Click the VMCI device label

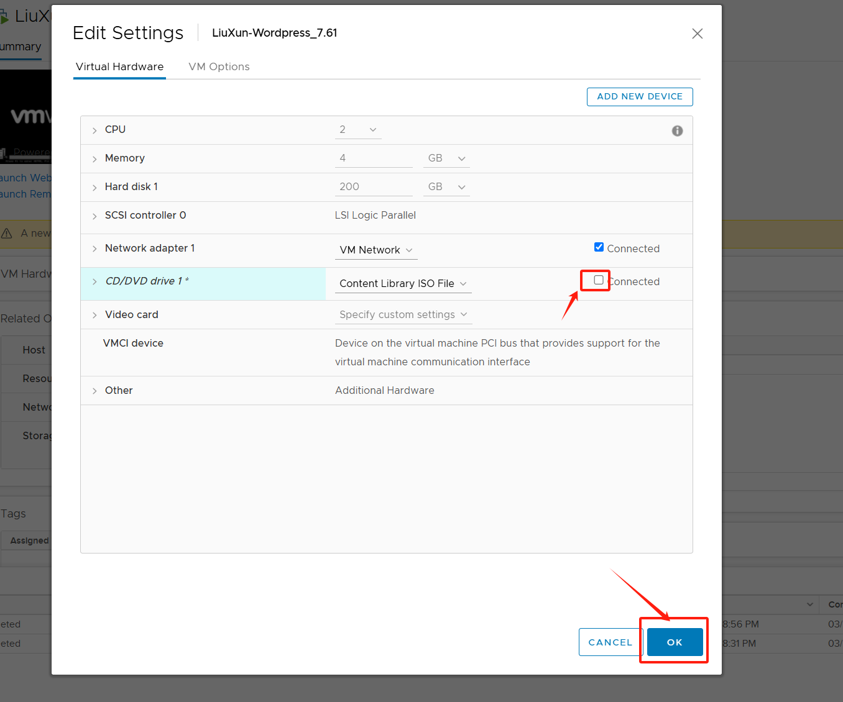(x=133, y=343)
